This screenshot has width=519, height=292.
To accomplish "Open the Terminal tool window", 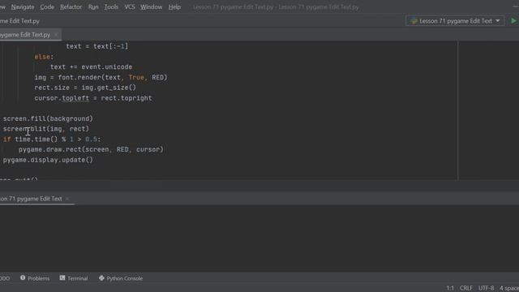I will click(74, 278).
